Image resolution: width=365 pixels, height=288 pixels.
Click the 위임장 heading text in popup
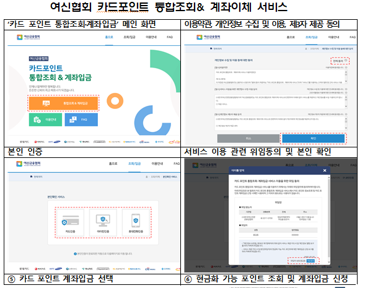click(x=278, y=203)
